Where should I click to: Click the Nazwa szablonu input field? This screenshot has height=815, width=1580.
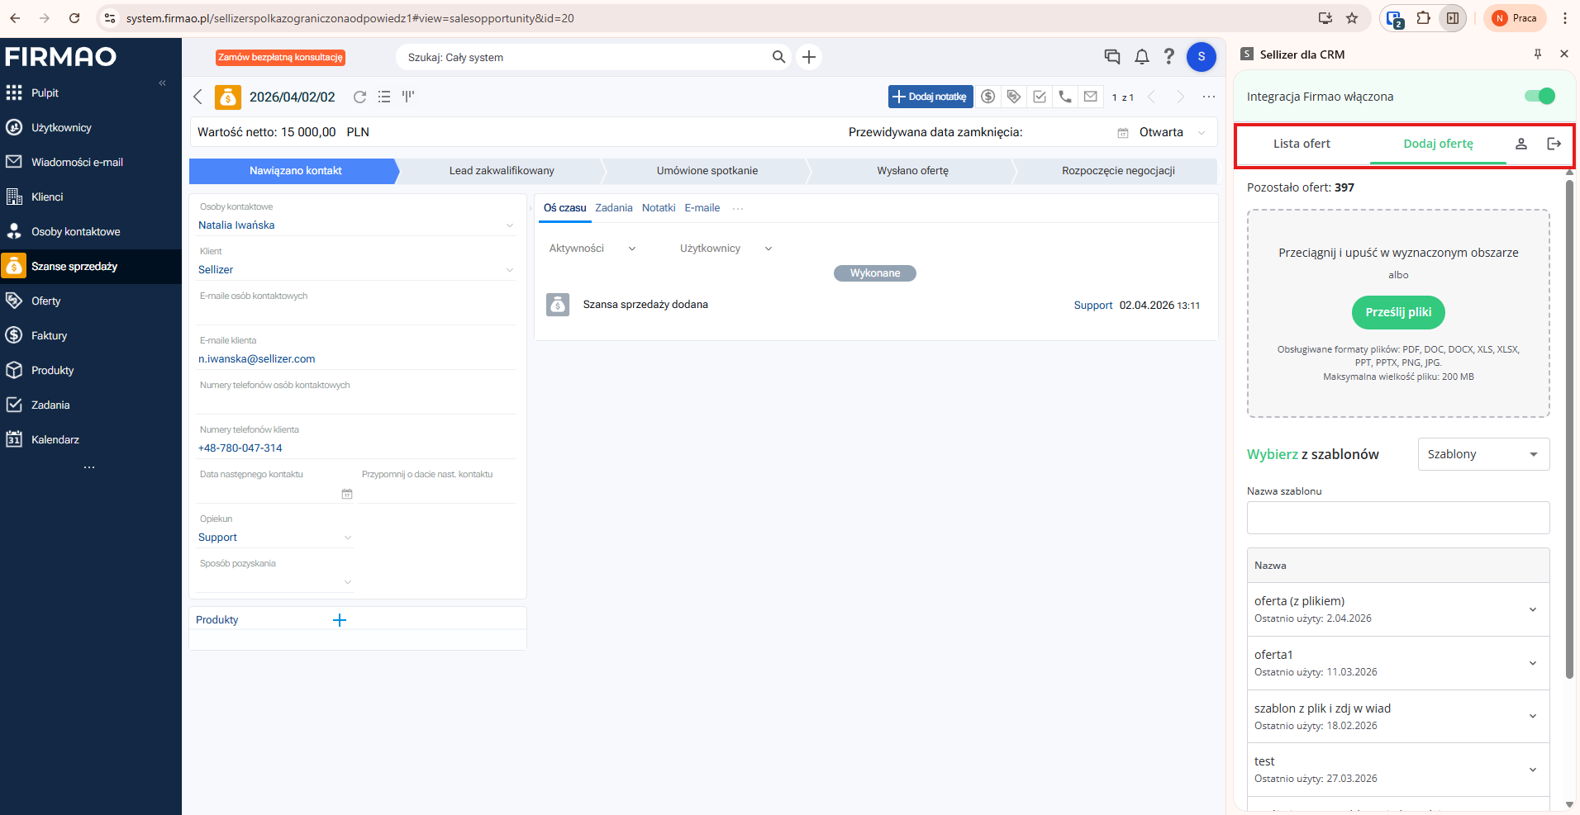pyautogui.click(x=1397, y=518)
